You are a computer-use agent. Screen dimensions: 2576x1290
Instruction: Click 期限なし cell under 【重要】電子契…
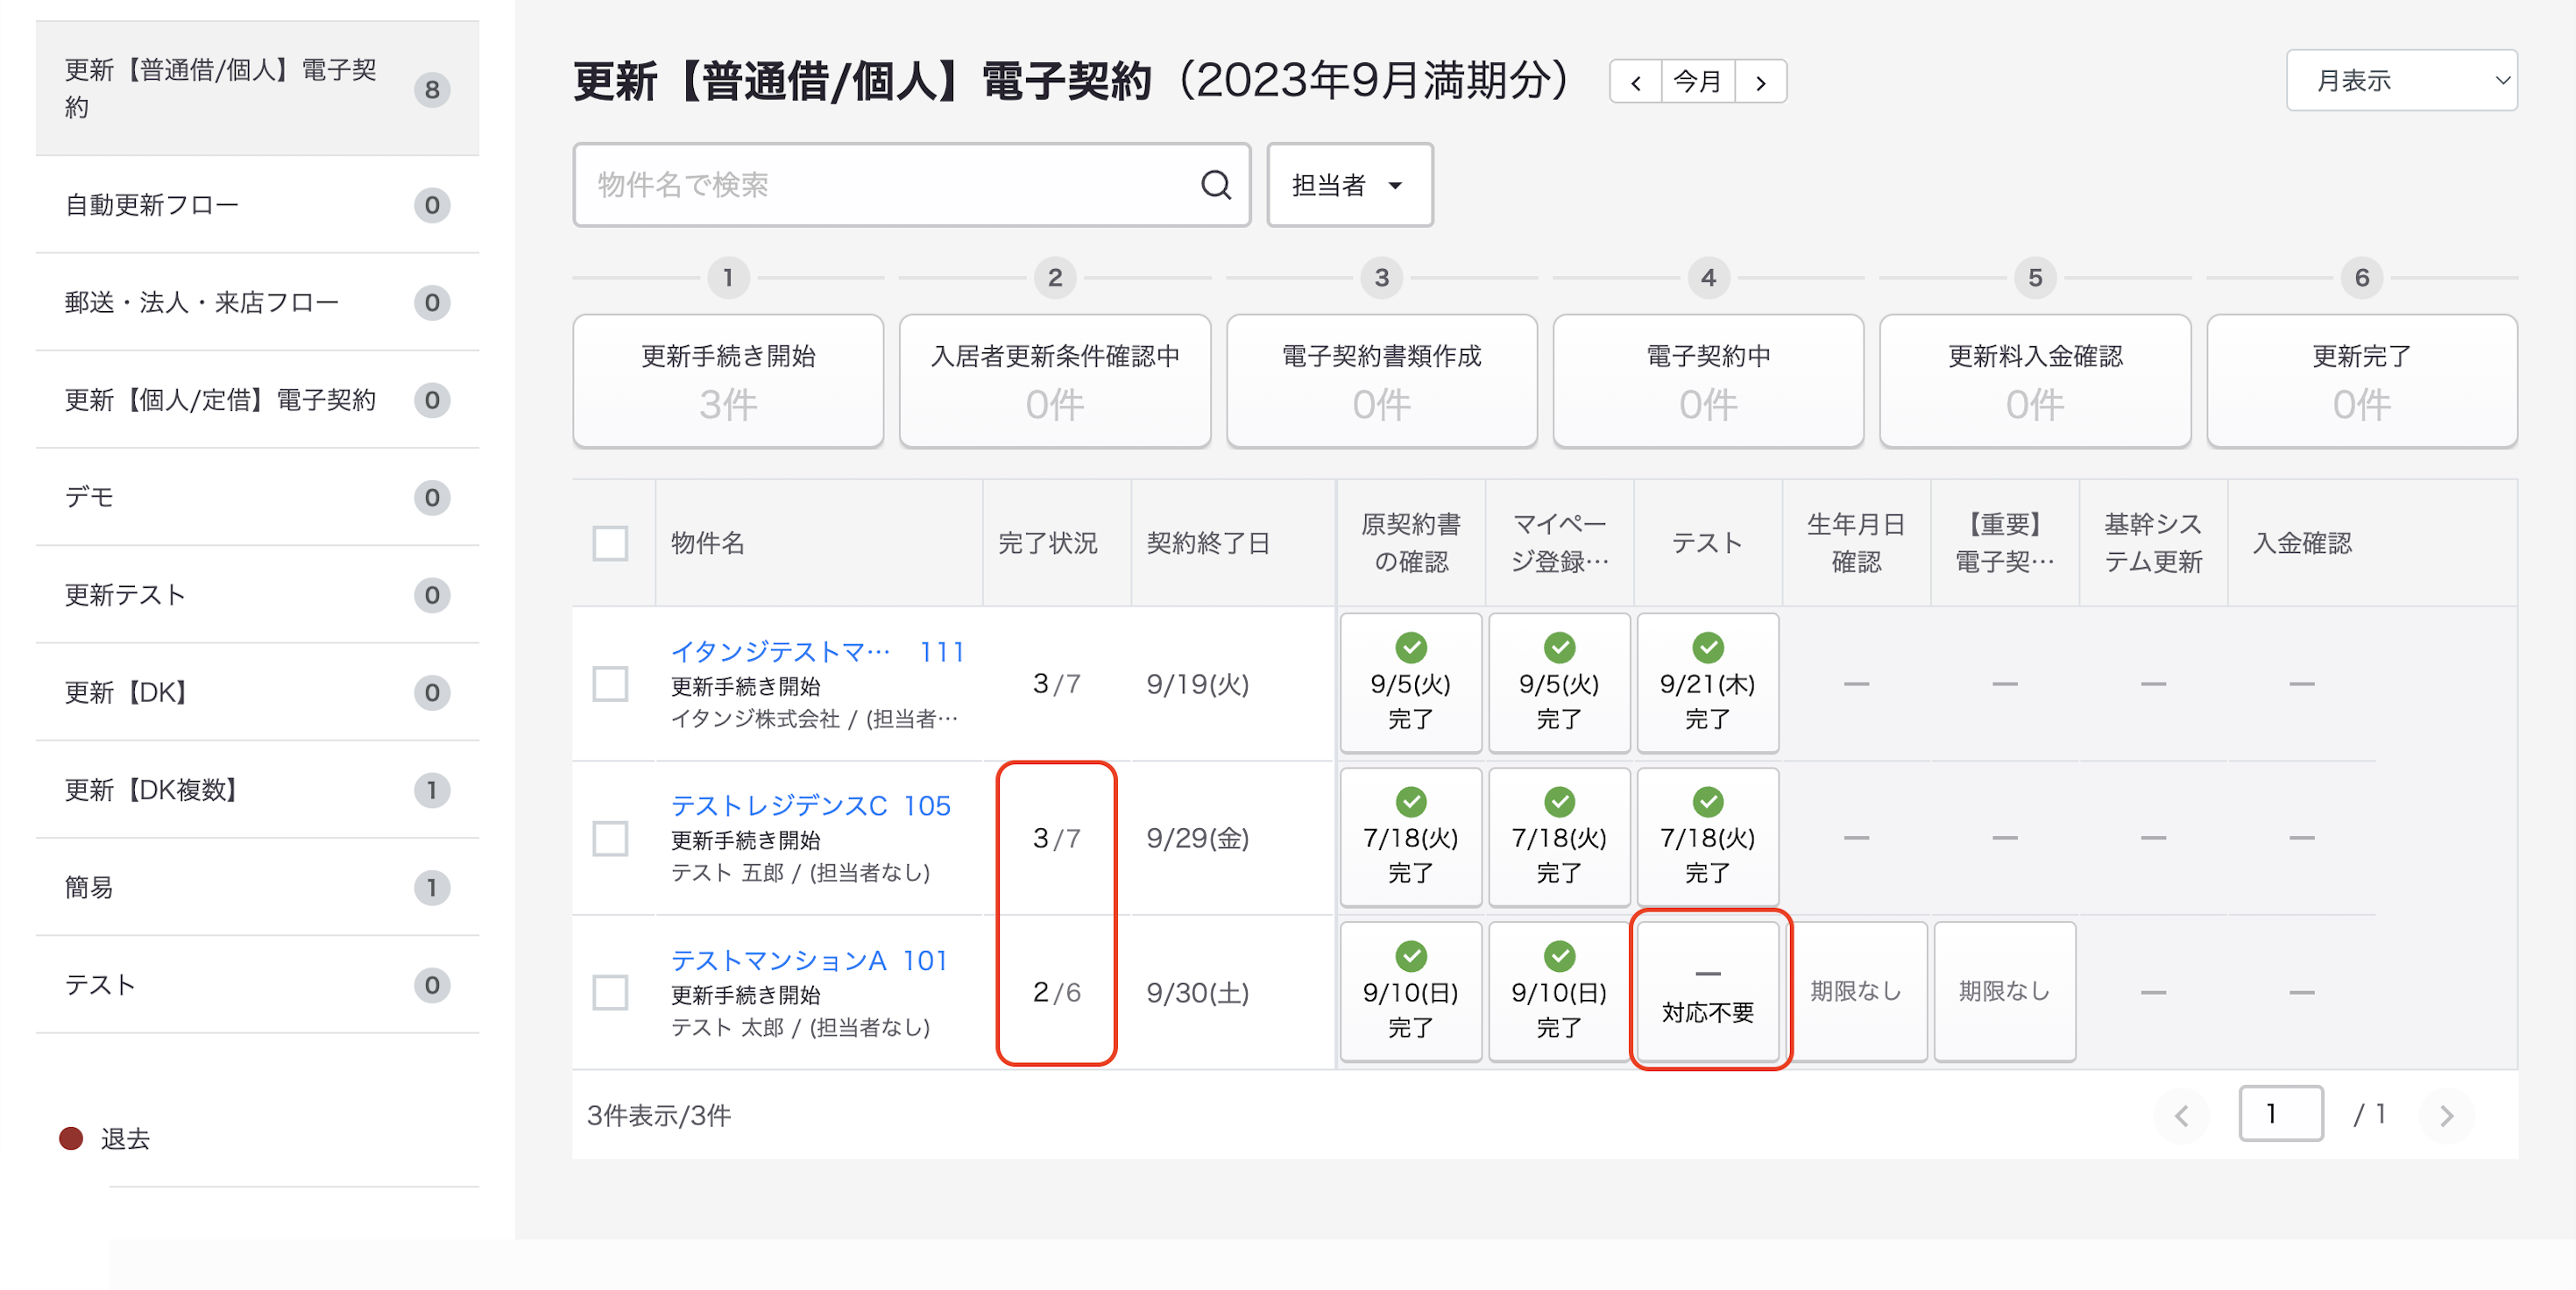coord(2004,991)
